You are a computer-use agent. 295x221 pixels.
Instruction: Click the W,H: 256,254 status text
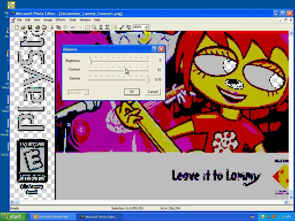pyautogui.click(x=170, y=208)
